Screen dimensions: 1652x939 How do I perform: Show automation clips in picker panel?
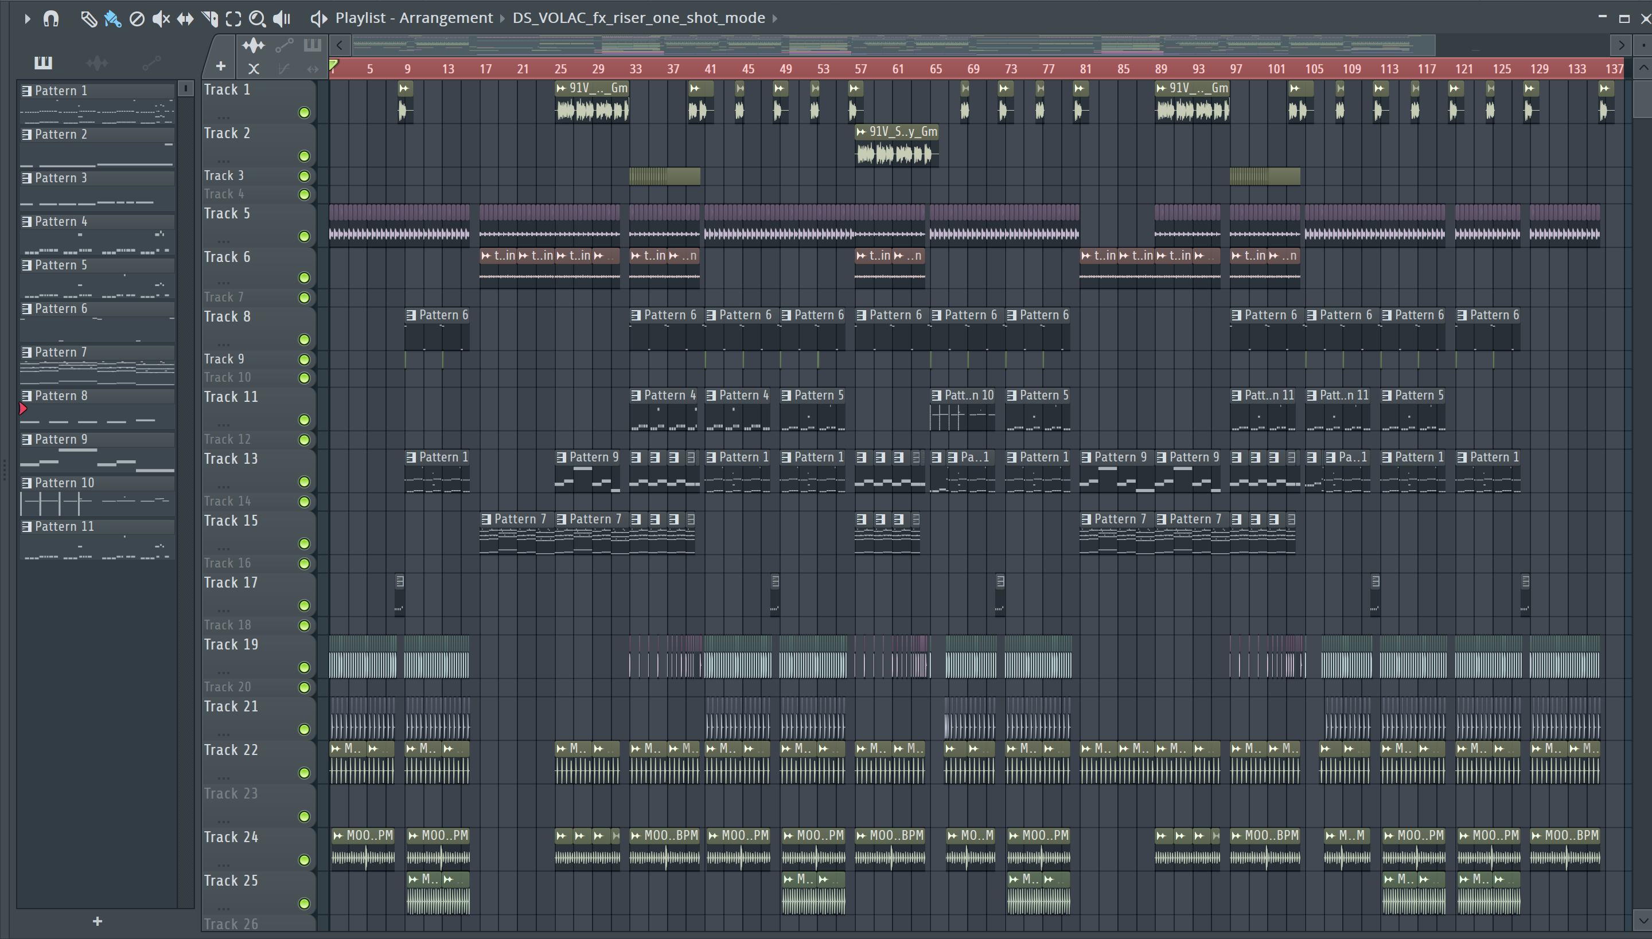(x=151, y=62)
